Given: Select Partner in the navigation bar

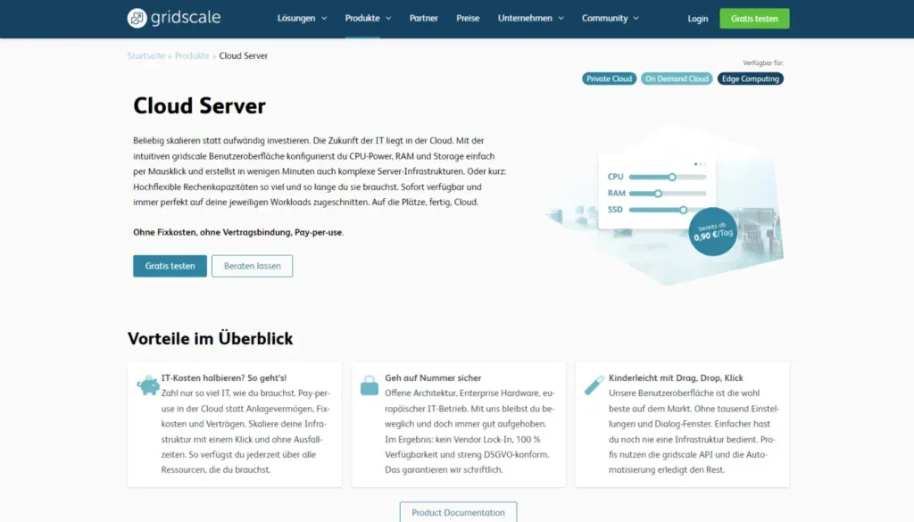Looking at the screenshot, I should pyautogui.click(x=423, y=17).
